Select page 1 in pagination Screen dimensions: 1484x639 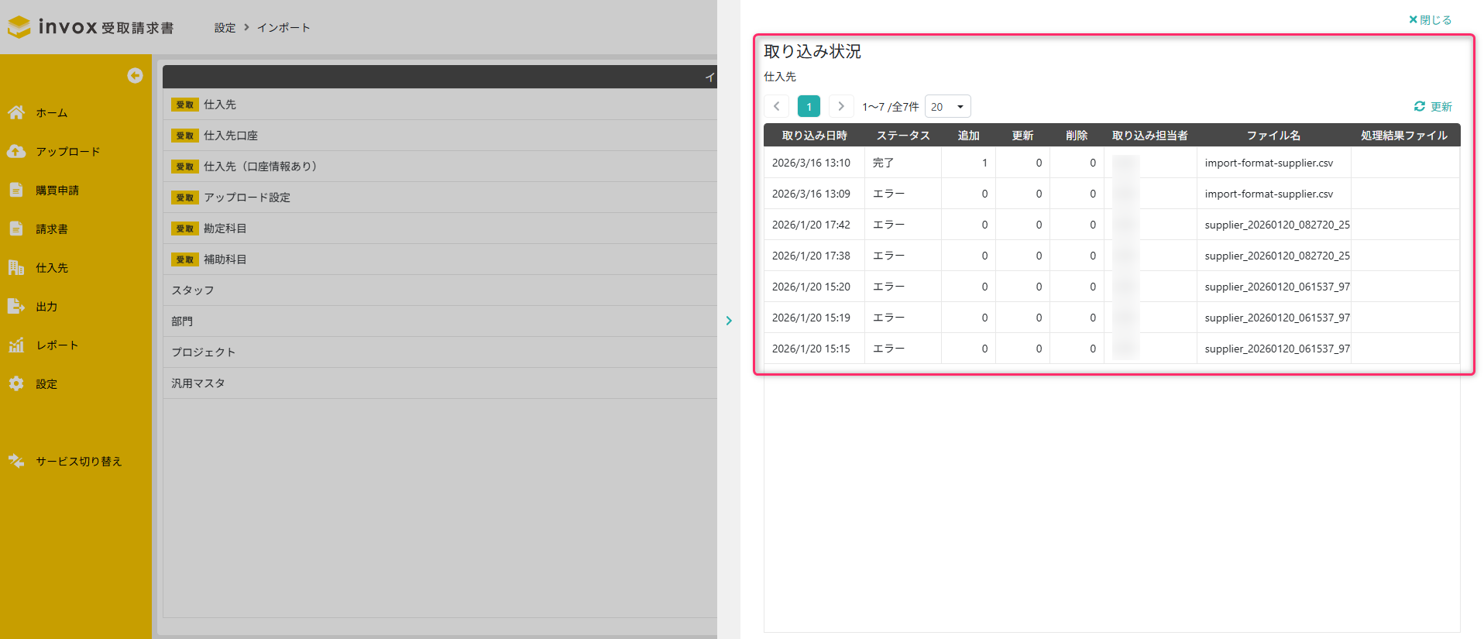click(809, 106)
